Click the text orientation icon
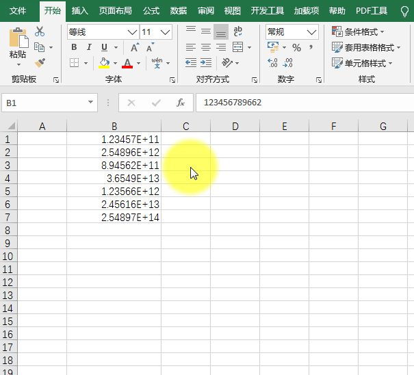 pos(227,63)
